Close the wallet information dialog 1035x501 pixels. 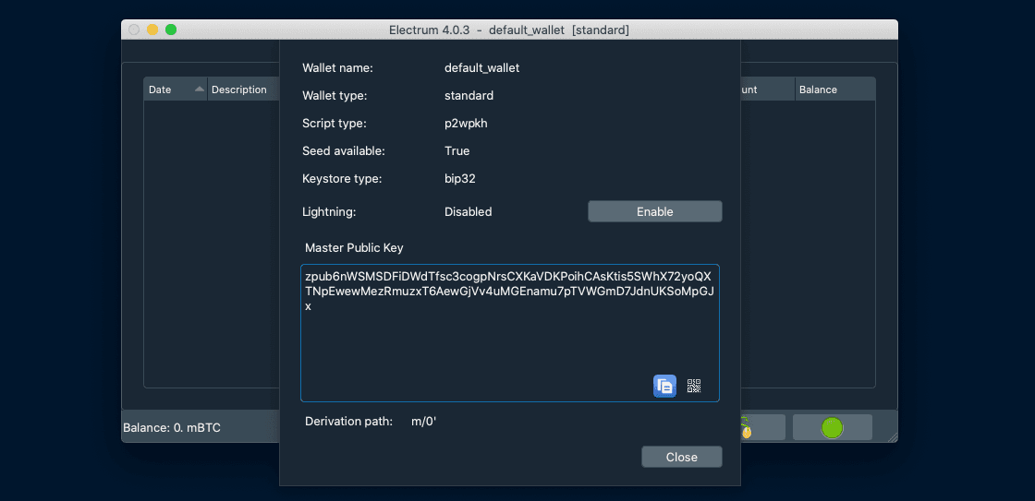[x=682, y=457]
